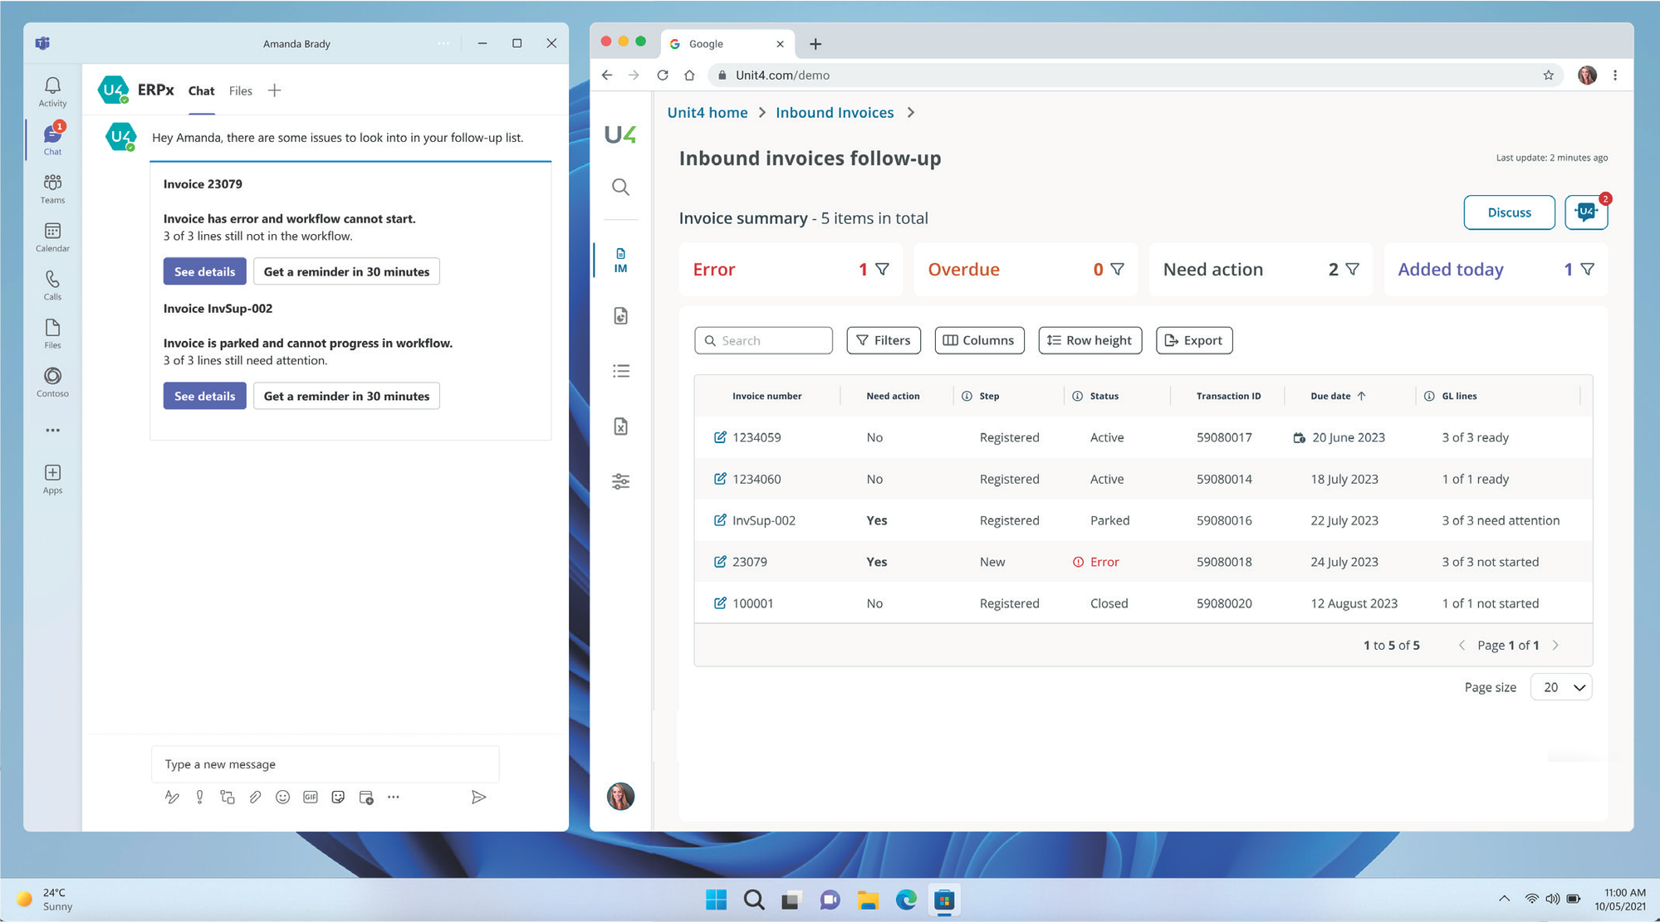Screen dimensions: 1660x922
Task: Get a reminder for Invoice InvSup-002
Action: 346,396
